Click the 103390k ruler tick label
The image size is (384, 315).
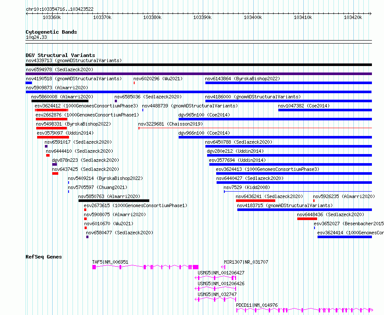(x=202, y=17)
